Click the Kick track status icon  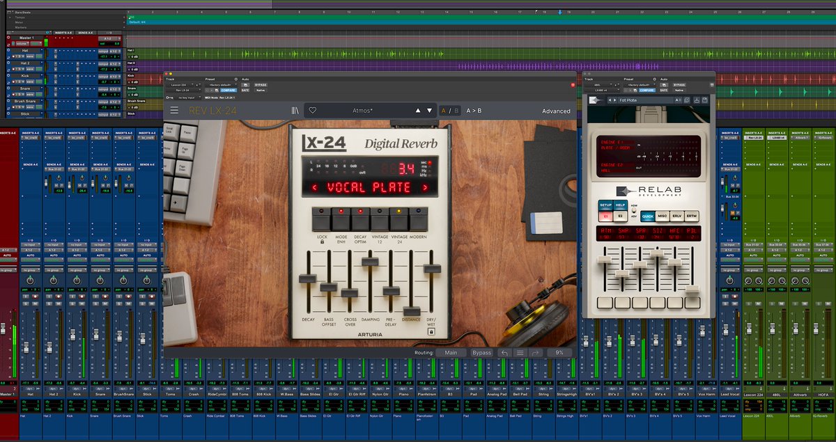(x=8, y=75)
